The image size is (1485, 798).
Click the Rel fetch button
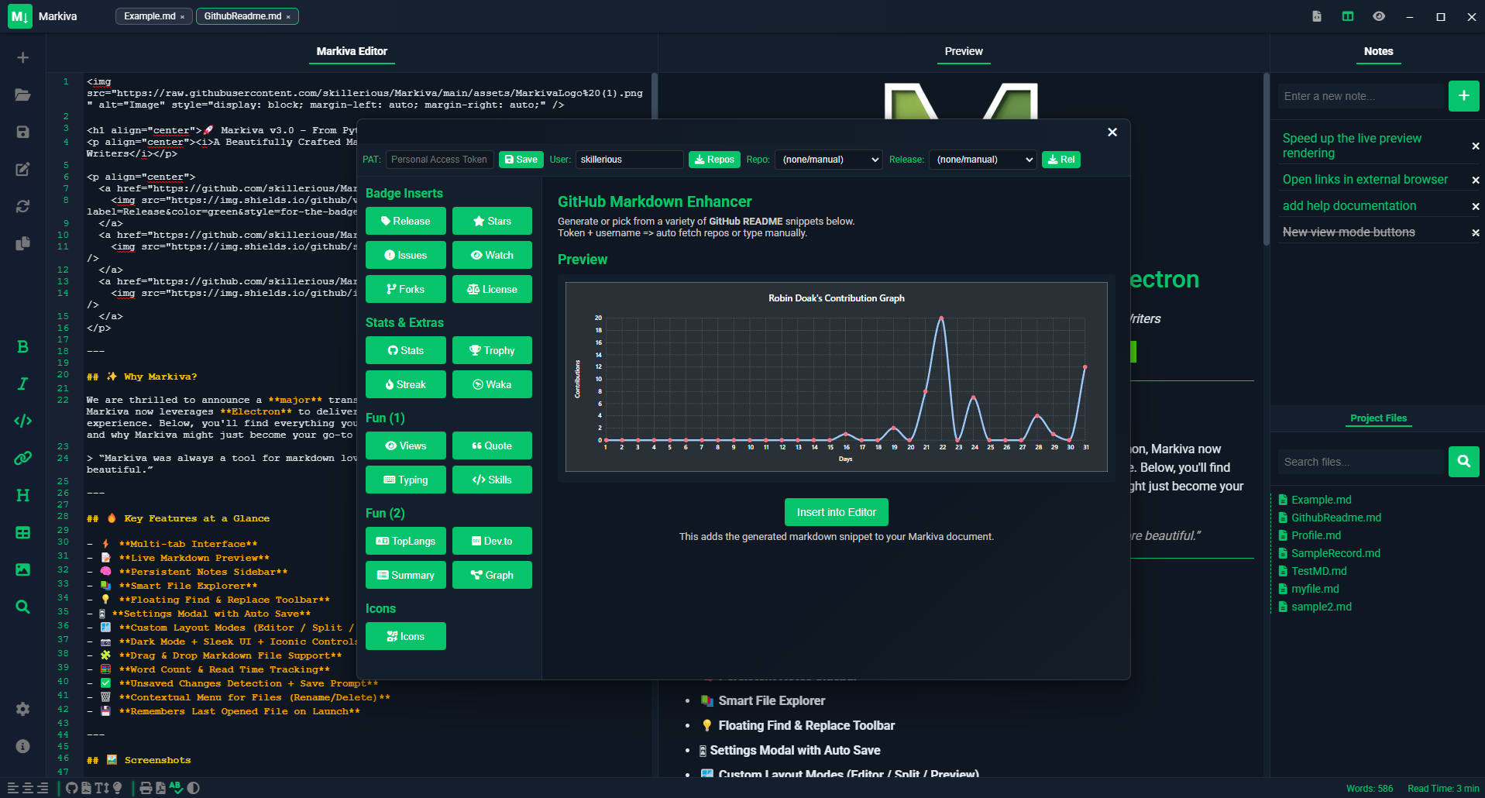[1060, 160]
